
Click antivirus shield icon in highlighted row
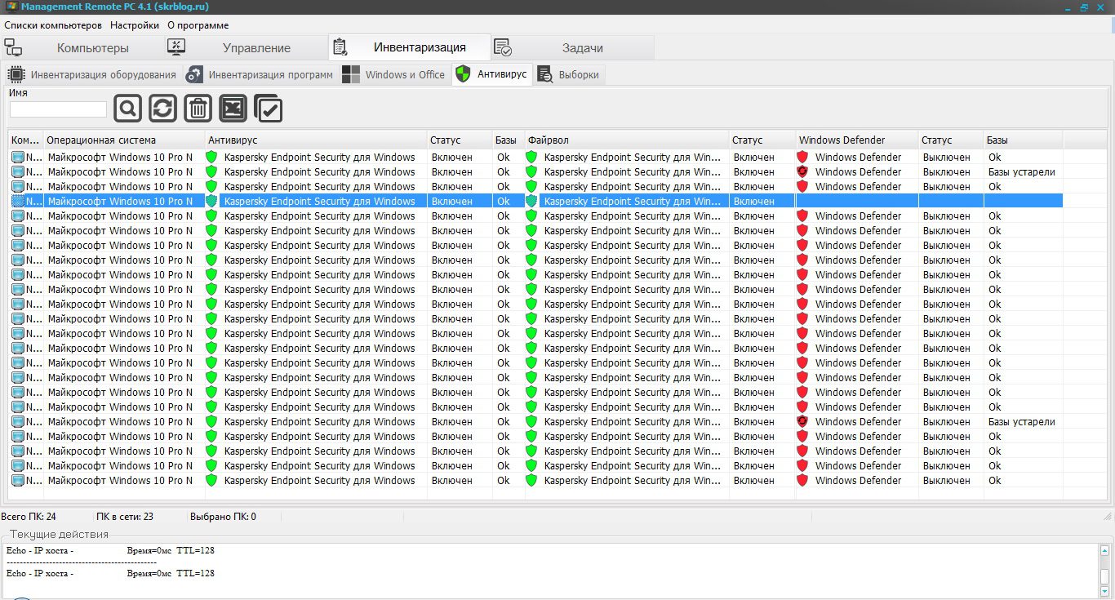pos(212,201)
